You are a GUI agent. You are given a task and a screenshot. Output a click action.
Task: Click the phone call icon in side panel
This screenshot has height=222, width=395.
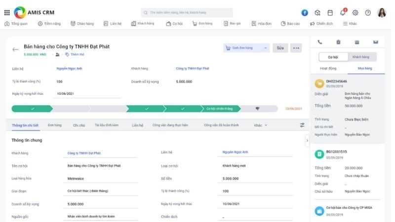coord(320,42)
